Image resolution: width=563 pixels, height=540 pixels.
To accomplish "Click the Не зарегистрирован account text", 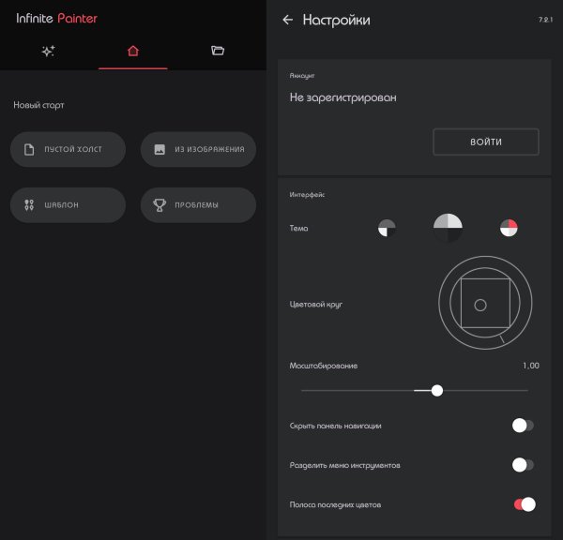I will click(x=342, y=97).
